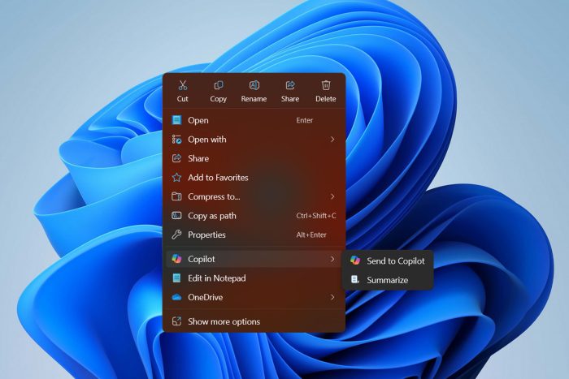Click the notepad icon beside Open
Image resolution: width=569 pixels, height=379 pixels.
[x=176, y=120]
